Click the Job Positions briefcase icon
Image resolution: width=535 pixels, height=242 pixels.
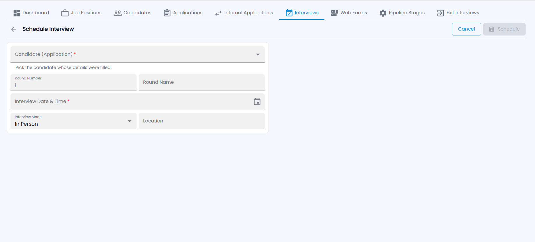pyautogui.click(x=65, y=13)
